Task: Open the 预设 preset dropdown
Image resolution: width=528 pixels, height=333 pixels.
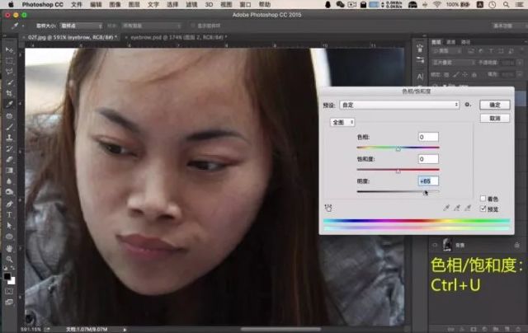Action: pos(399,106)
